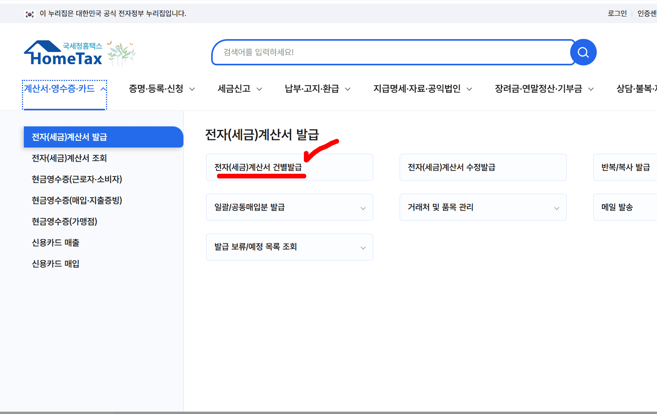Select 신용카드 매출 in sidebar
The height and width of the screenshot is (414, 657).
pyautogui.click(x=56, y=243)
